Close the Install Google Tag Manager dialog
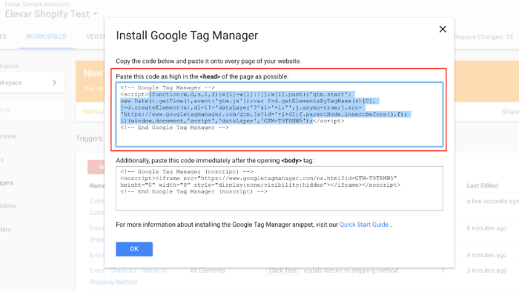This screenshot has height=292, width=519. 443,29
